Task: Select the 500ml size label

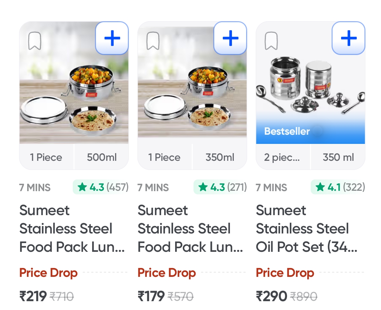Action: pyautogui.click(x=102, y=157)
